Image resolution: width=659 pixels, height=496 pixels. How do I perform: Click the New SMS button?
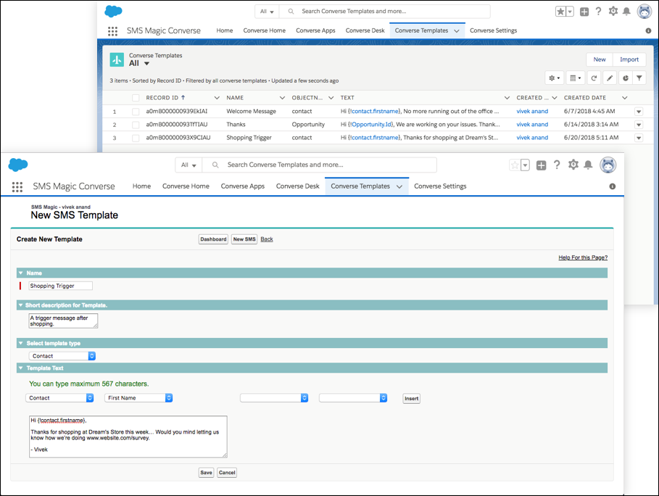pos(244,239)
